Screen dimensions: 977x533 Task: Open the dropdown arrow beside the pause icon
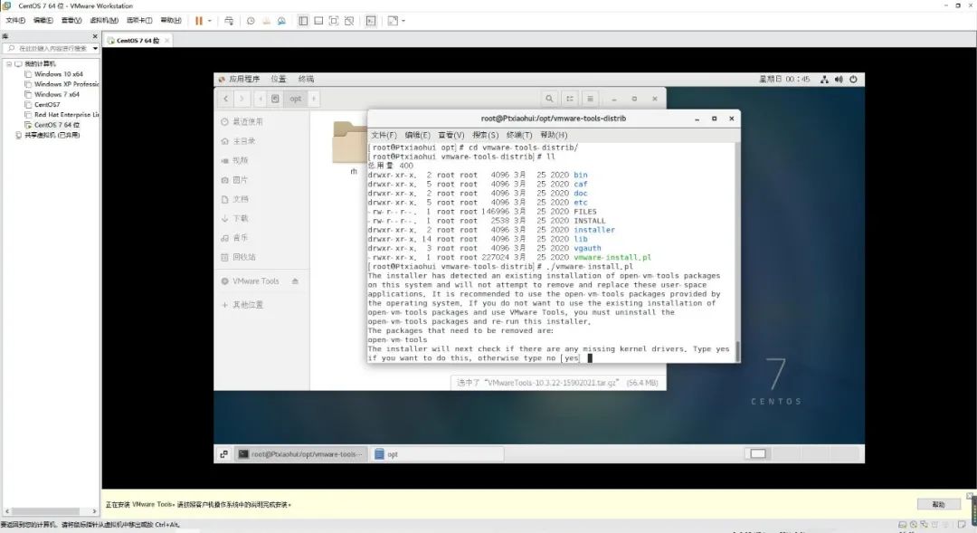tap(209, 21)
